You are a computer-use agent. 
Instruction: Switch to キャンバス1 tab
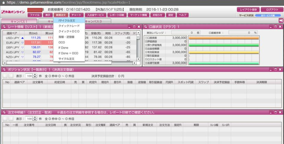tap(19, 21)
